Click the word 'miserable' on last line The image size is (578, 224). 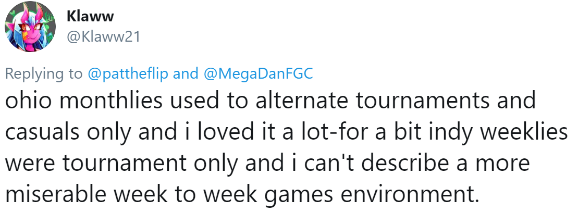[54, 194]
